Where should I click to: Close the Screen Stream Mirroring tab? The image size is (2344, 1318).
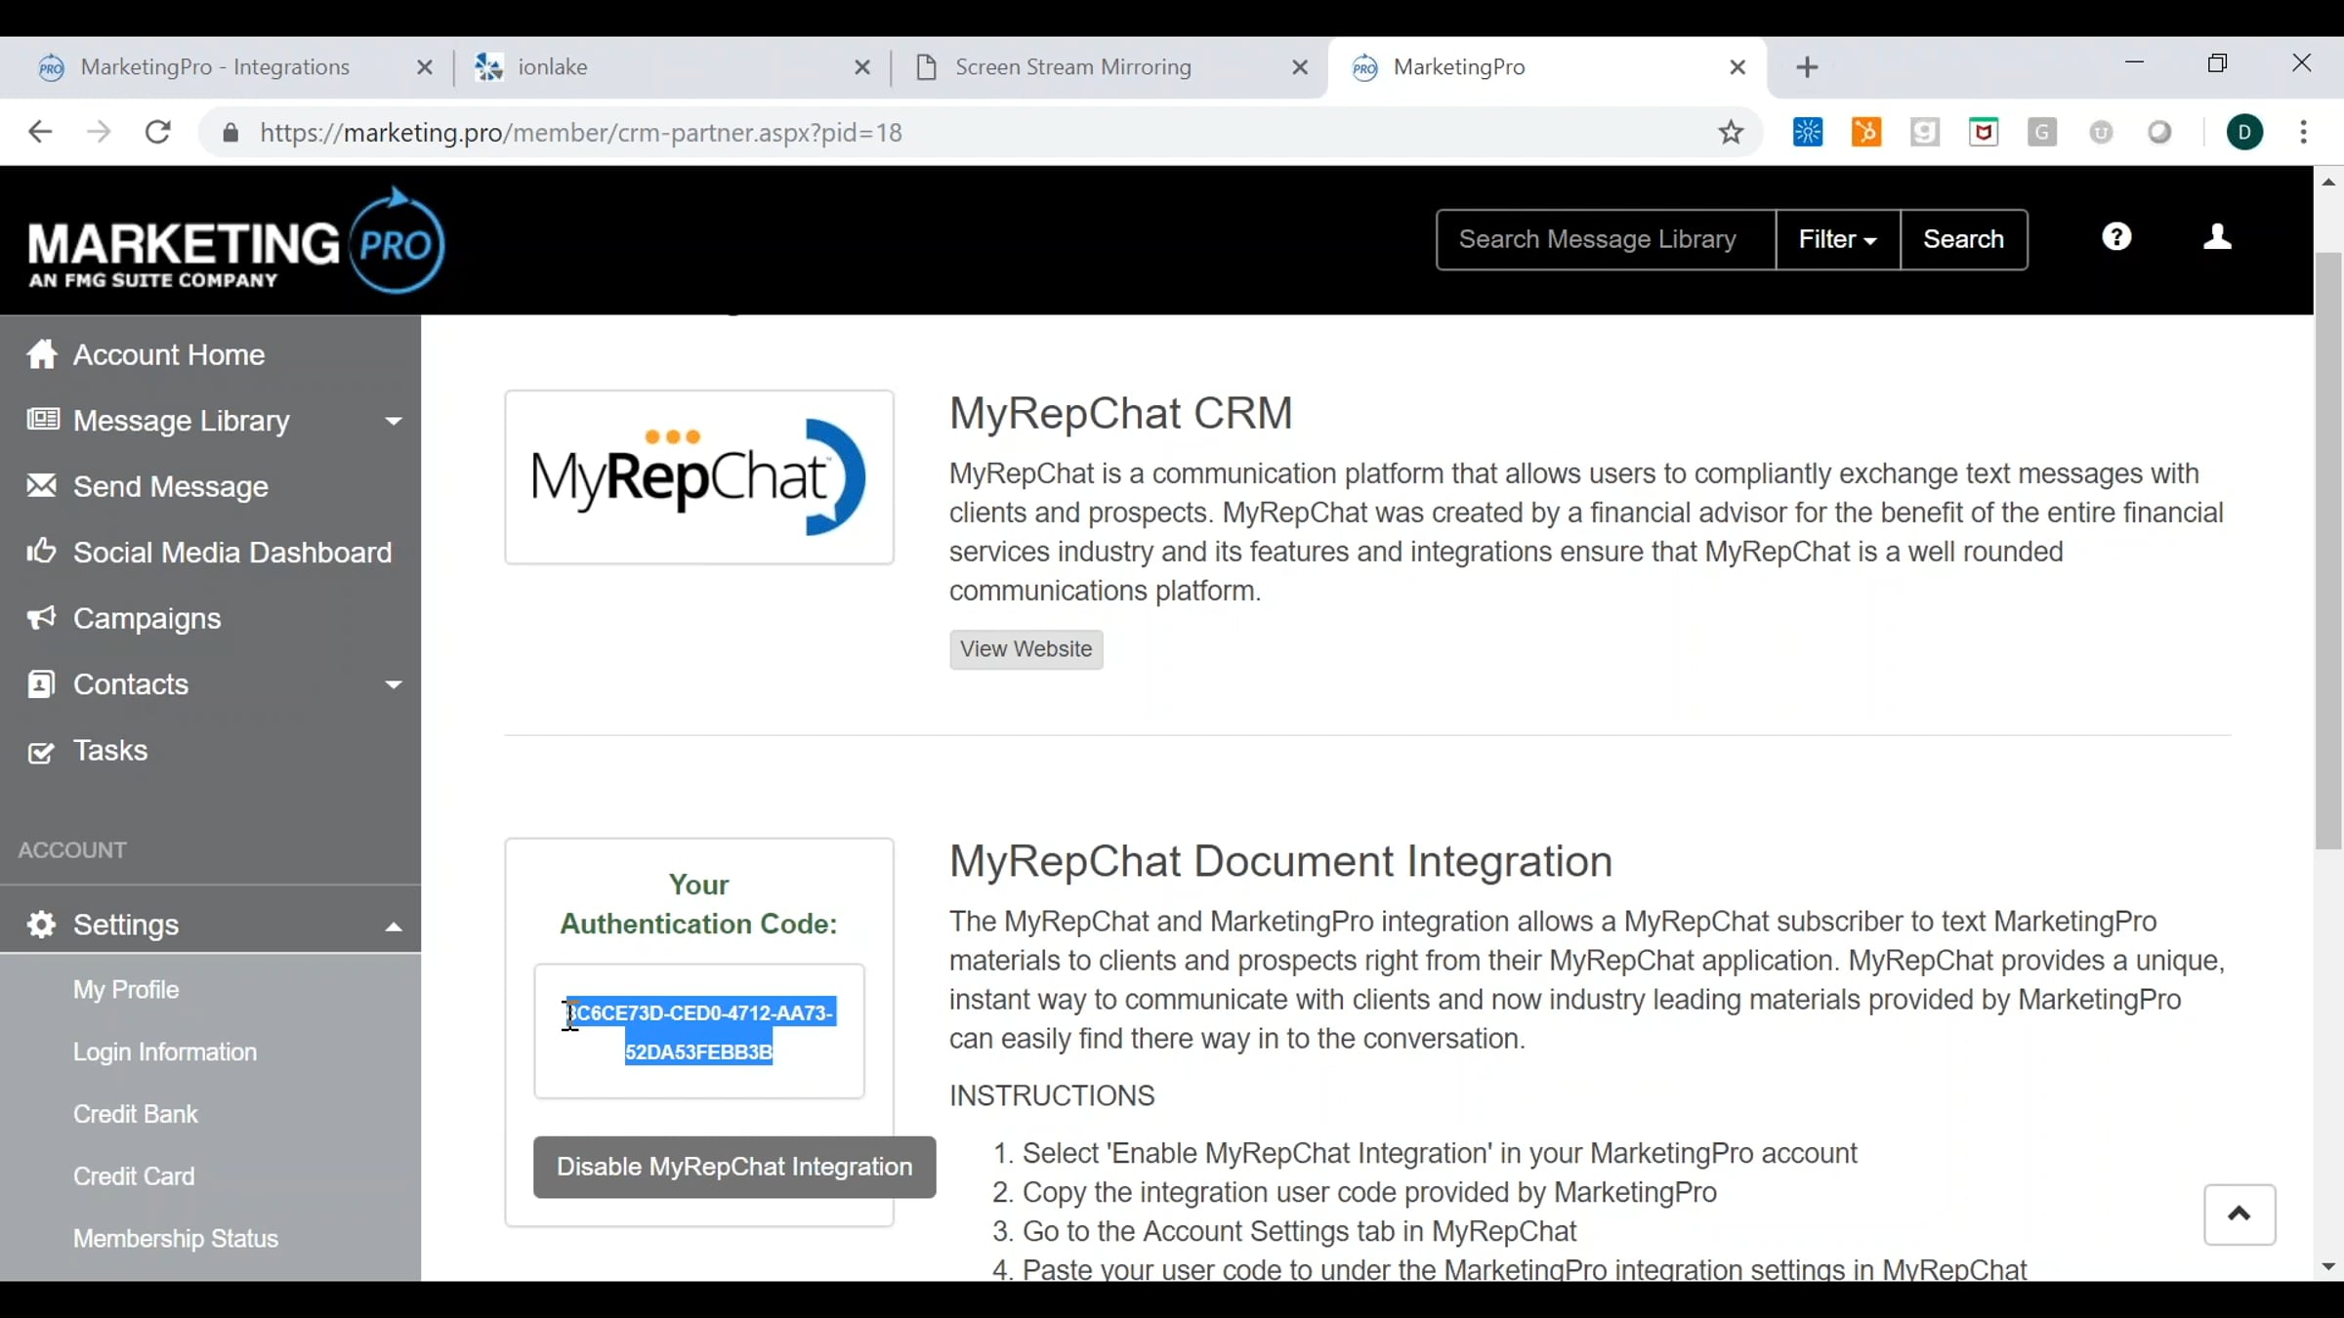(1299, 67)
